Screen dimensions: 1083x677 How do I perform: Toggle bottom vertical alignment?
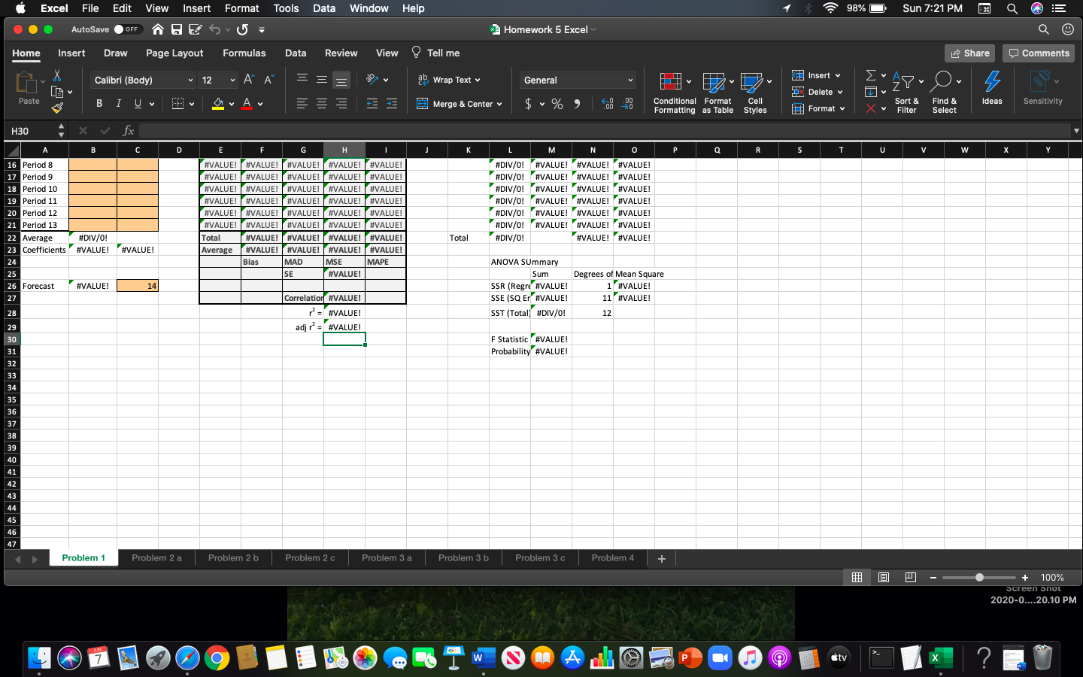341,80
